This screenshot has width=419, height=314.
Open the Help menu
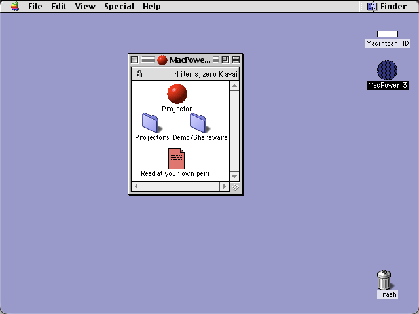tap(151, 6)
